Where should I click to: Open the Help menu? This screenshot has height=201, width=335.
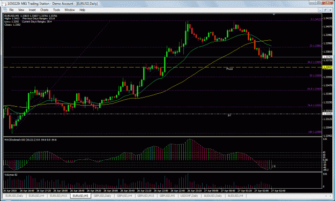click(x=82, y=10)
